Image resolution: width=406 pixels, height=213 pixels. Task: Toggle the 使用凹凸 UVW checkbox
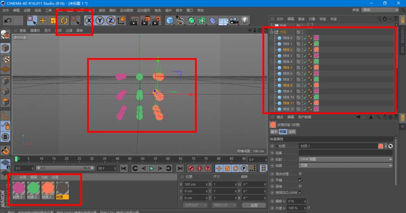pyautogui.click(x=300, y=192)
